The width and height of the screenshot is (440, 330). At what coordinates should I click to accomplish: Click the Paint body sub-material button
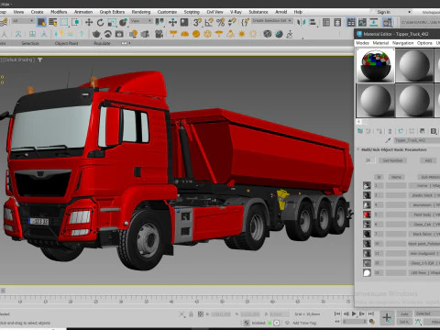(424, 214)
